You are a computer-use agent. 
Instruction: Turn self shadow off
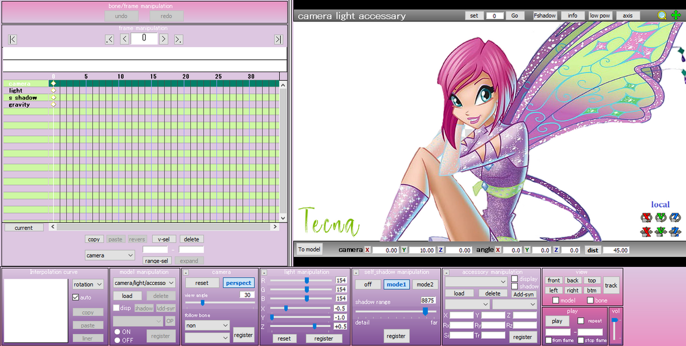click(x=368, y=285)
